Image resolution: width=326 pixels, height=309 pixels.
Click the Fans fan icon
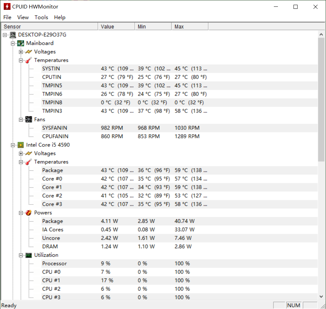28,120
